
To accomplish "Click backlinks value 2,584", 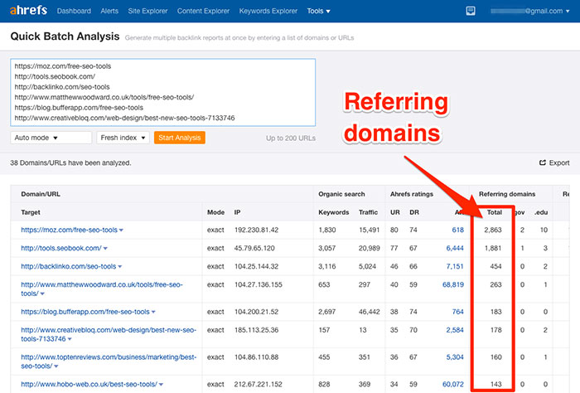I will pyautogui.click(x=455, y=330).
